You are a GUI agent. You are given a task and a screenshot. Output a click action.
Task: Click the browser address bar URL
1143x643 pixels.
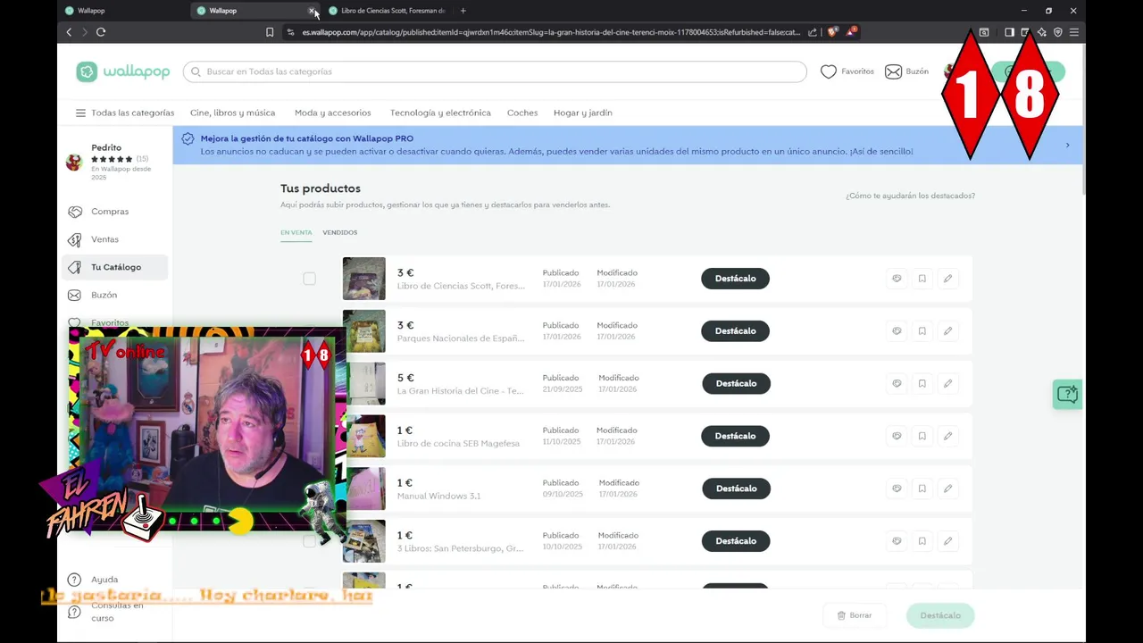[551, 32]
